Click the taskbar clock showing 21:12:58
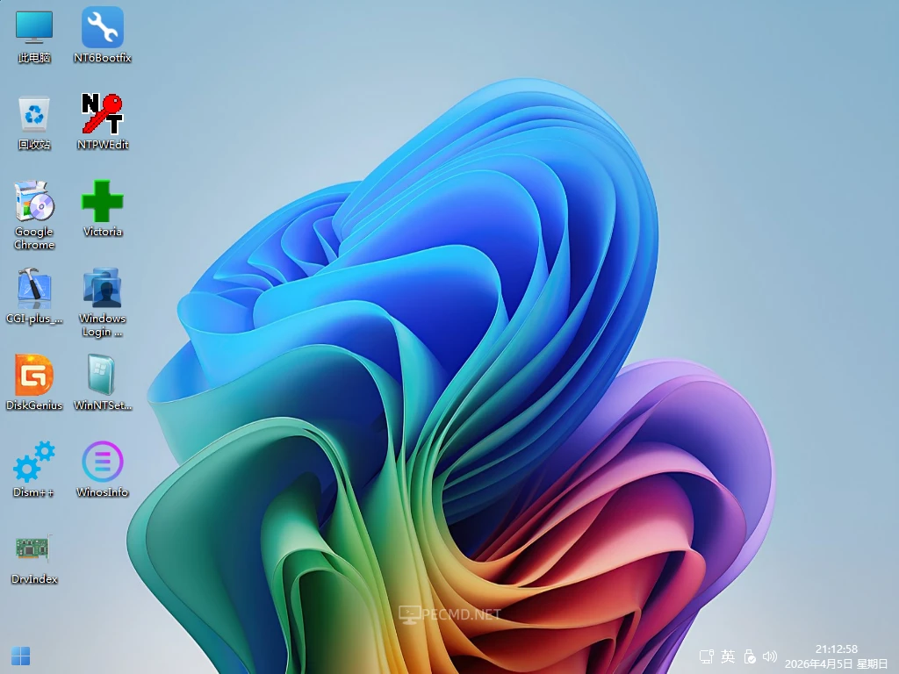The height and width of the screenshot is (674, 899). [836, 649]
